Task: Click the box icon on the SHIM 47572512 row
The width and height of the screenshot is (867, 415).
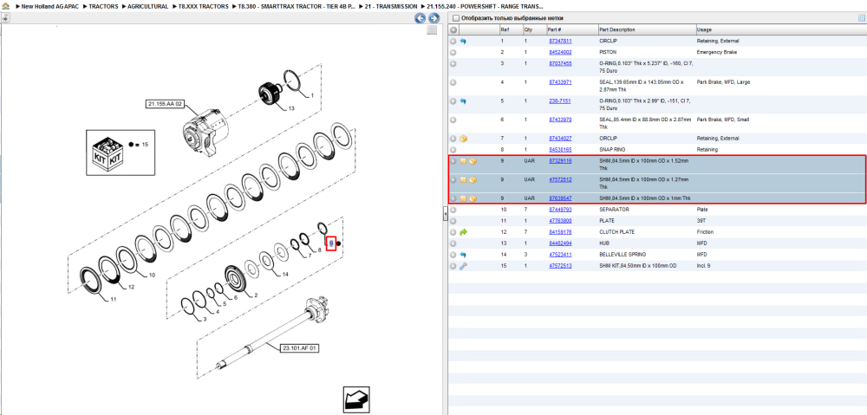Action: (473, 180)
